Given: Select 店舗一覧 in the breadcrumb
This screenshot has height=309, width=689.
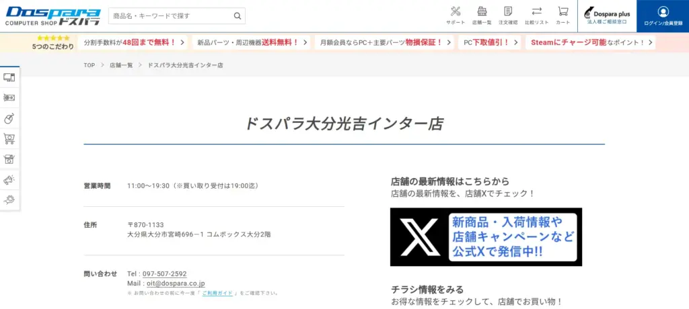Looking at the screenshot, I should (x=121, y=65).
